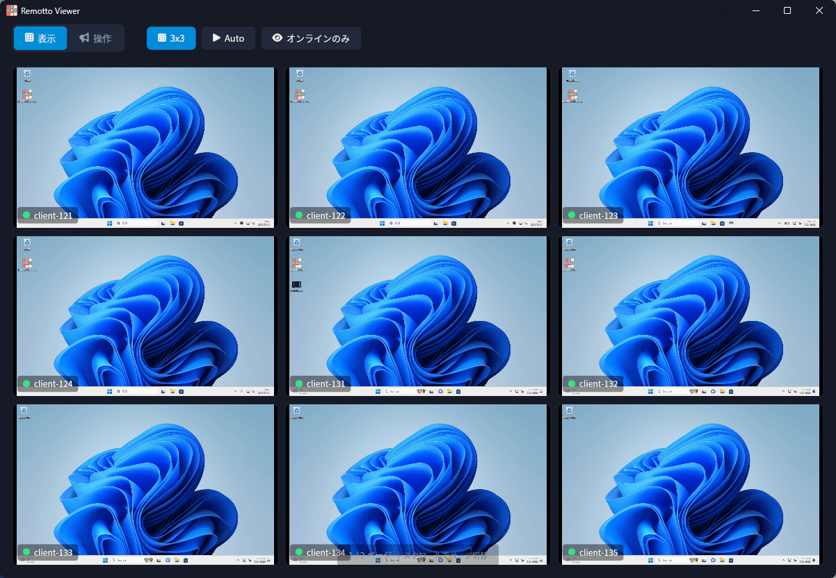Select the client-131 name label
This screenshot has height=578, width=836.
coord(325,383)
